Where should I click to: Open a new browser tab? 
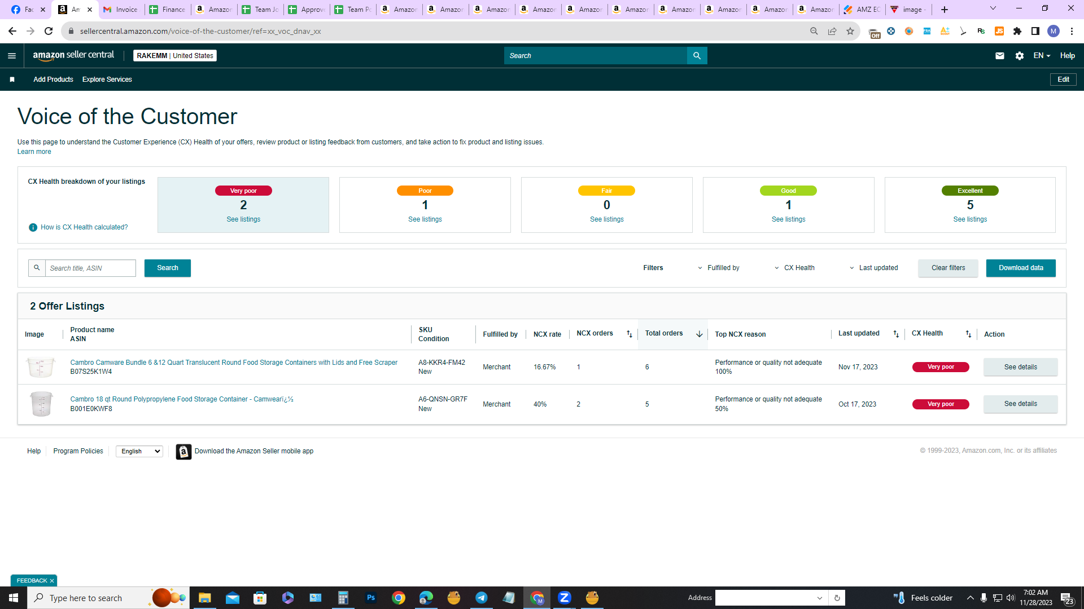pyautogui.click(x=944, y=10)
